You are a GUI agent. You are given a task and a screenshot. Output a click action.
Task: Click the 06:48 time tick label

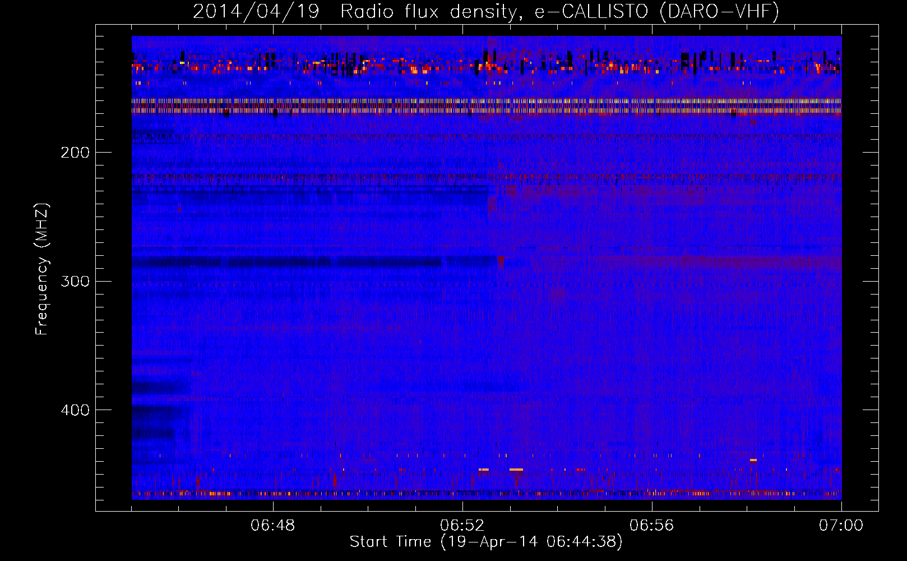[x=273, y=526]
